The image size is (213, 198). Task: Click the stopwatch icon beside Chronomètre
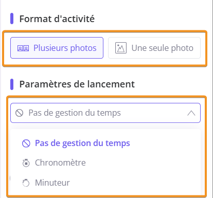coord(26,163)
